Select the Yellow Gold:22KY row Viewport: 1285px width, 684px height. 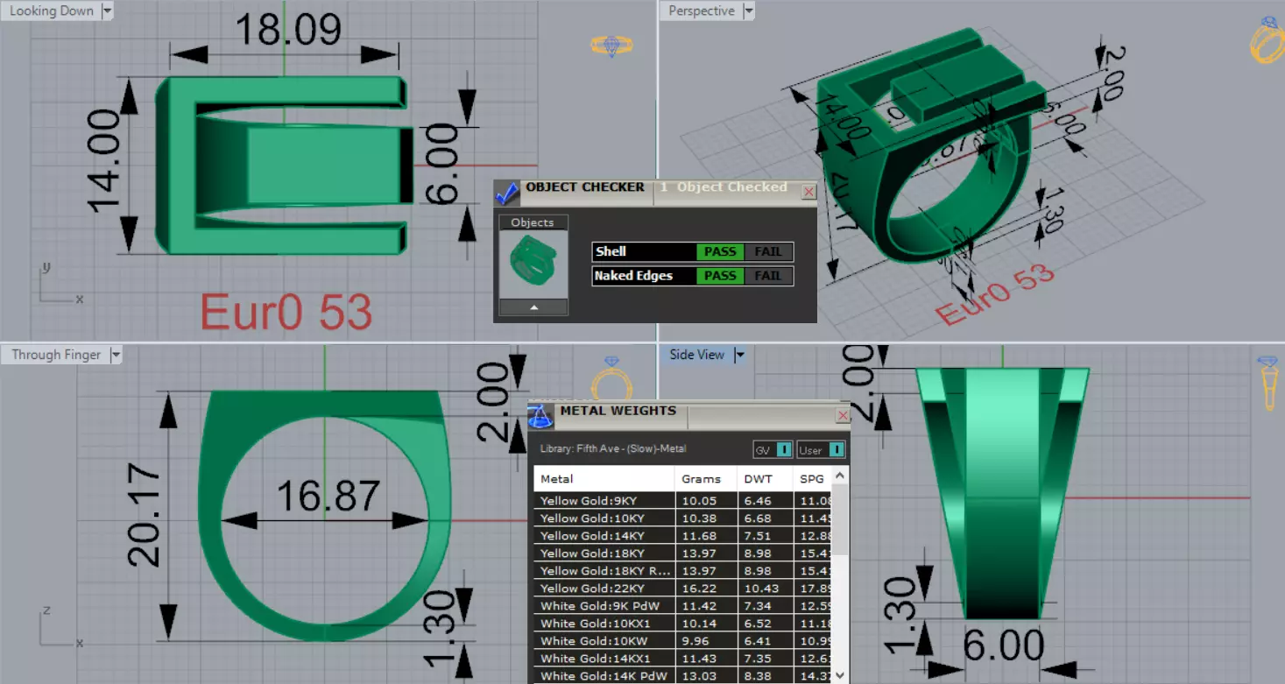click(683, 589)
